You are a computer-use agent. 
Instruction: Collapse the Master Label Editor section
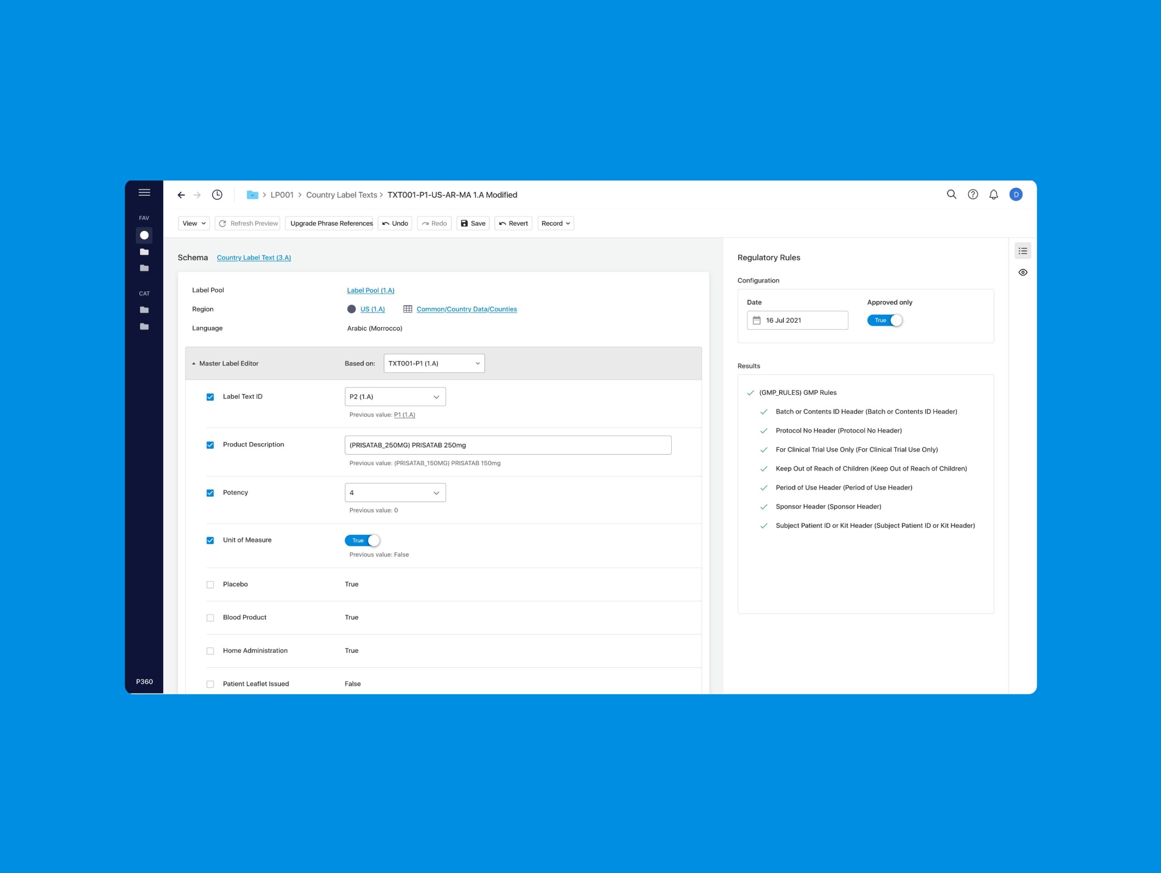[x=194, y=364]
